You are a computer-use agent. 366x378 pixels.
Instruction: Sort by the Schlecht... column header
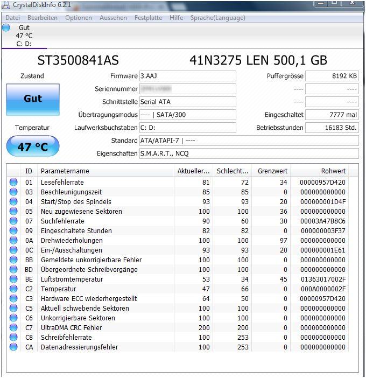[x=233, y=171]
